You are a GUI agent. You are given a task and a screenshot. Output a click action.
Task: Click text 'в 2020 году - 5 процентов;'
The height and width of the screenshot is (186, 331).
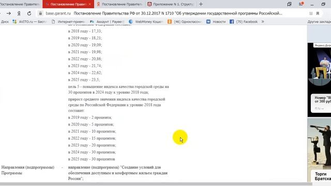click(91, 125)
